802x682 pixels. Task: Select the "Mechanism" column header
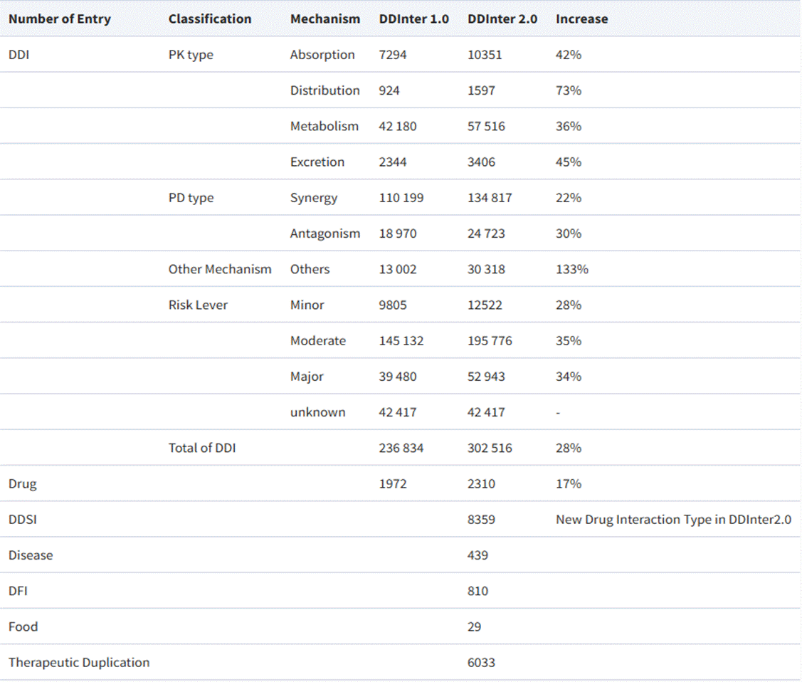pos(325,19)
